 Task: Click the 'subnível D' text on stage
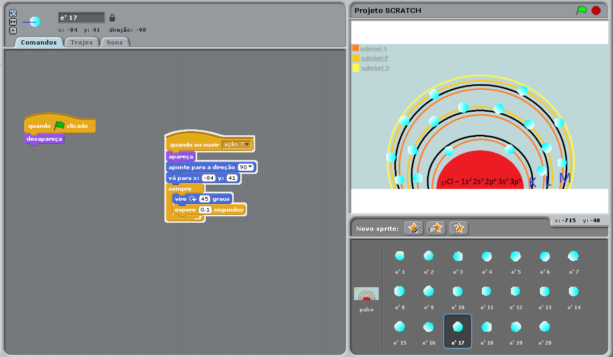375,68
